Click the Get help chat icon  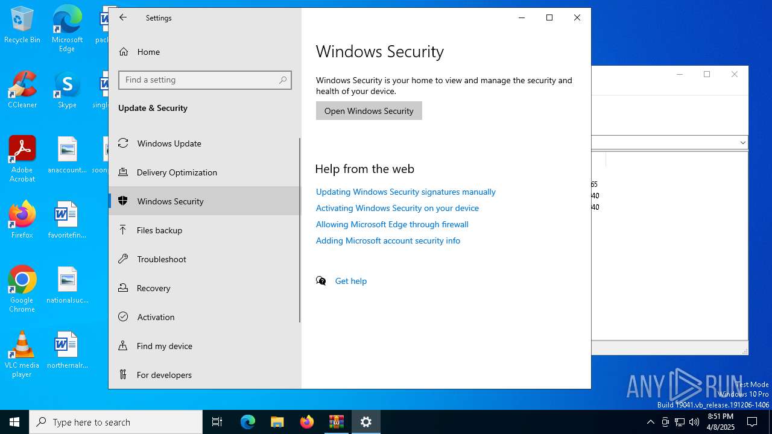tap(321, 281)
